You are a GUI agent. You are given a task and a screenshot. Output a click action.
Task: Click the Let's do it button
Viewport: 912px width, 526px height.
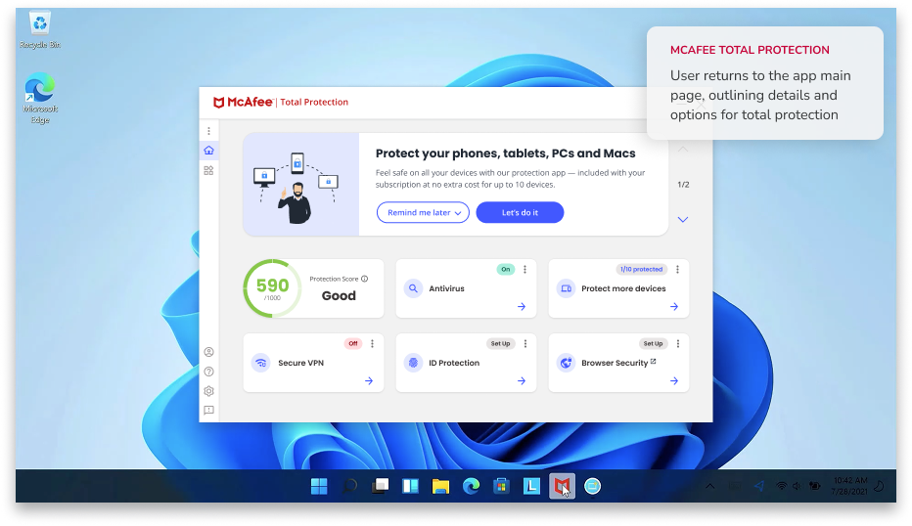(x=520, y=212)
